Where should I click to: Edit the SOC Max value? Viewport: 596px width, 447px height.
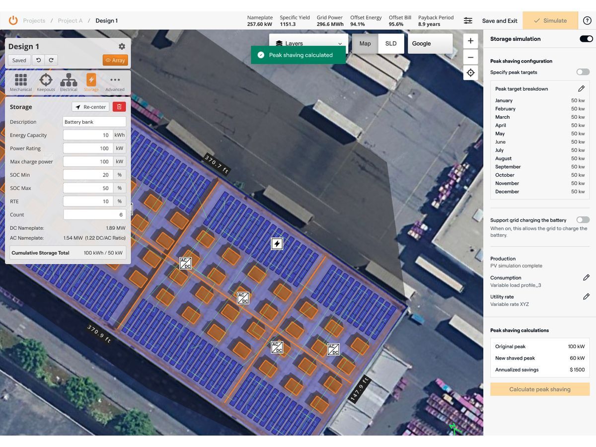point(88,188)
